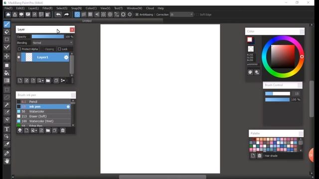The image size is (319, 179).
Task: Click the curve snap guide icon
Action: coord(117,14)
